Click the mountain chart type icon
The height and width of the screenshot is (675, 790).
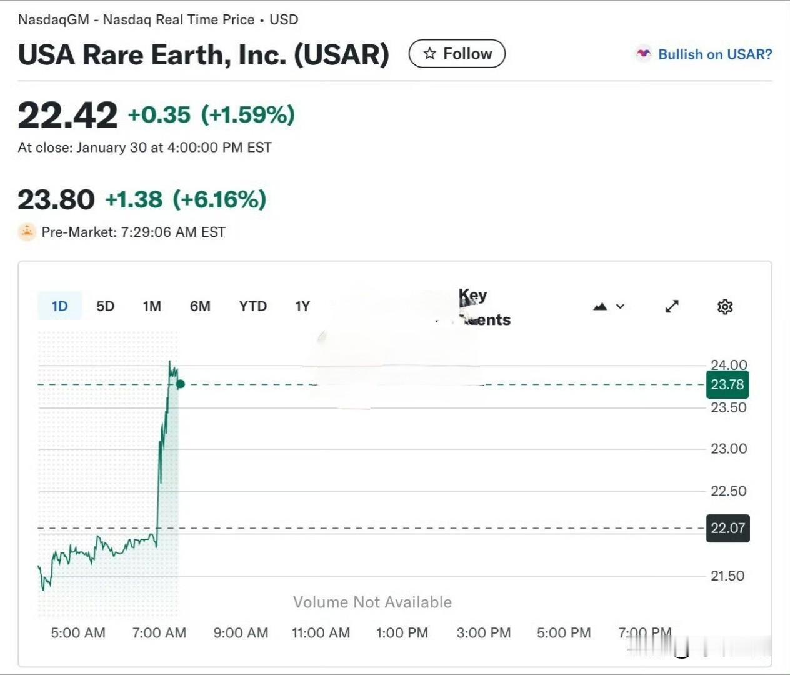coord(600,306)
